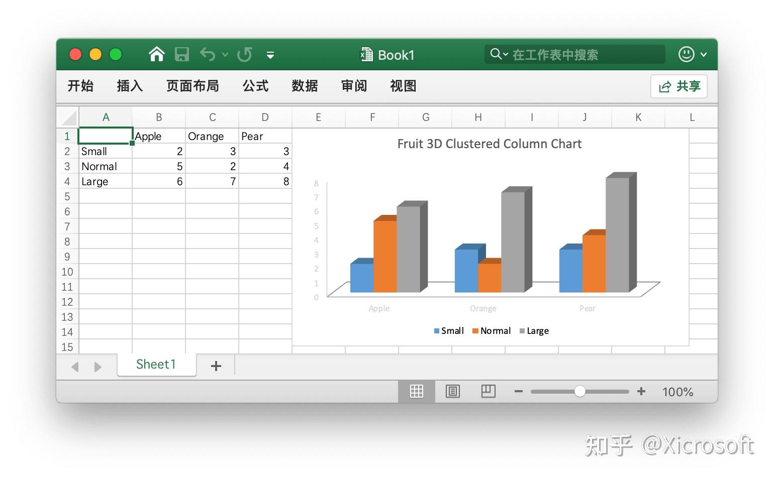Switch to Page Break Preview view
774x477 pixels.
[489, 391]
